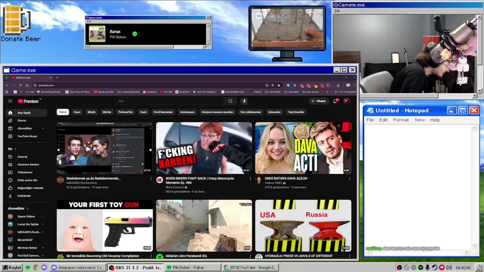Viewport: 484px width, 272px height.
Task: Click the search magnifier button on YouTube
Action: point(230,101)
